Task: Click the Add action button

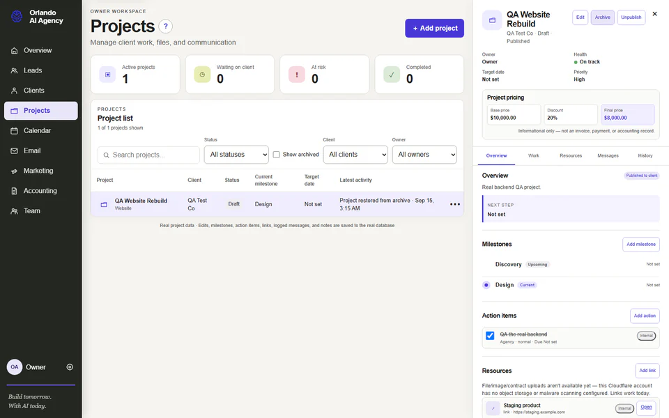Action: click(x=645, y=316)
